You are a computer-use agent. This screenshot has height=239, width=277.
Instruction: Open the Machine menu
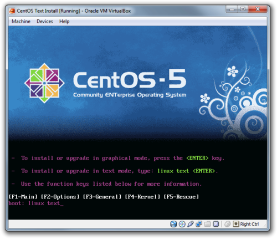(x=21, y=22)
